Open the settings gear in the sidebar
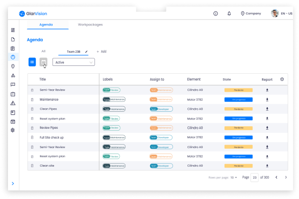 point(13,130)
